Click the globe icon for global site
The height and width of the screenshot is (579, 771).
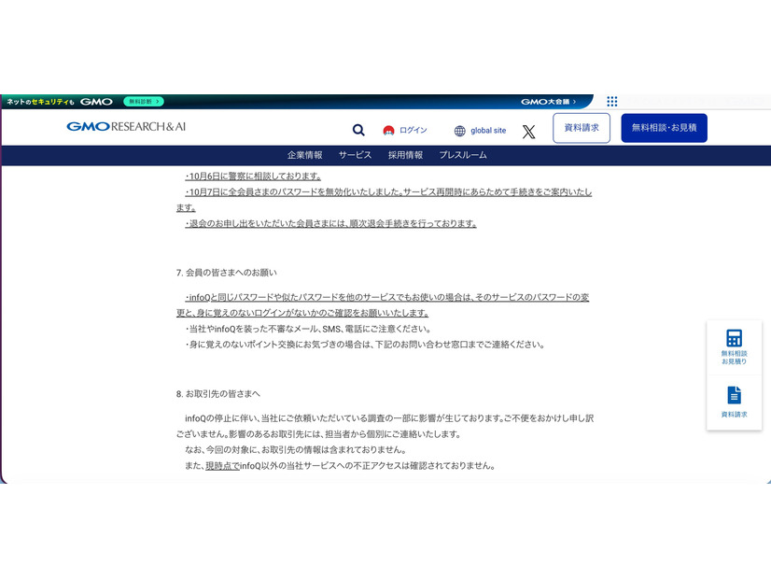(x=460, y=131)
